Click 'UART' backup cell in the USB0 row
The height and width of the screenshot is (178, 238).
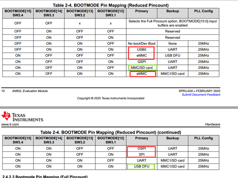click(x=173, y=49)
